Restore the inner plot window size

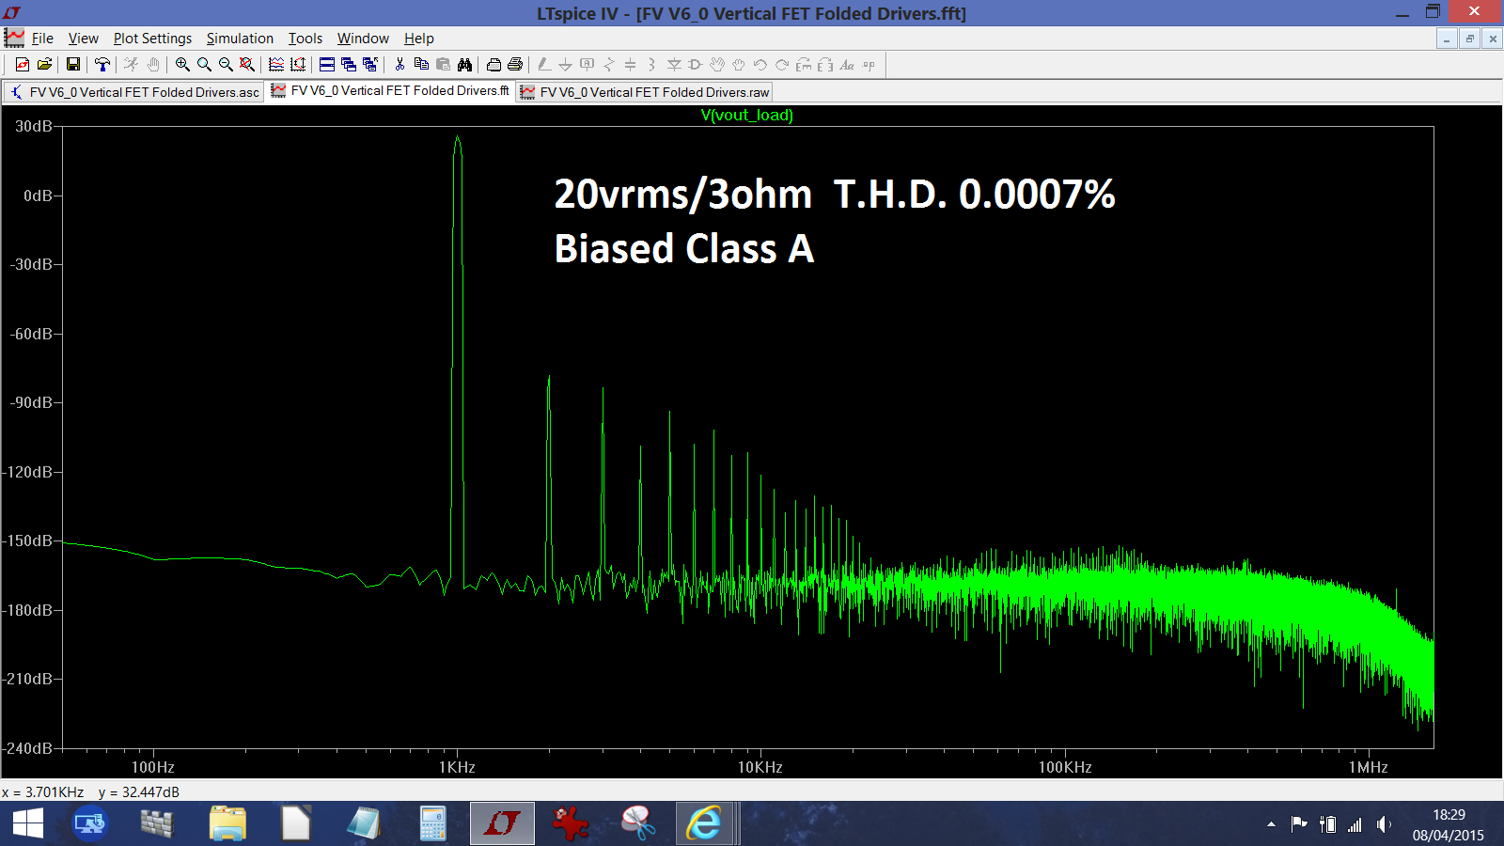click(x=1469, y=39)
